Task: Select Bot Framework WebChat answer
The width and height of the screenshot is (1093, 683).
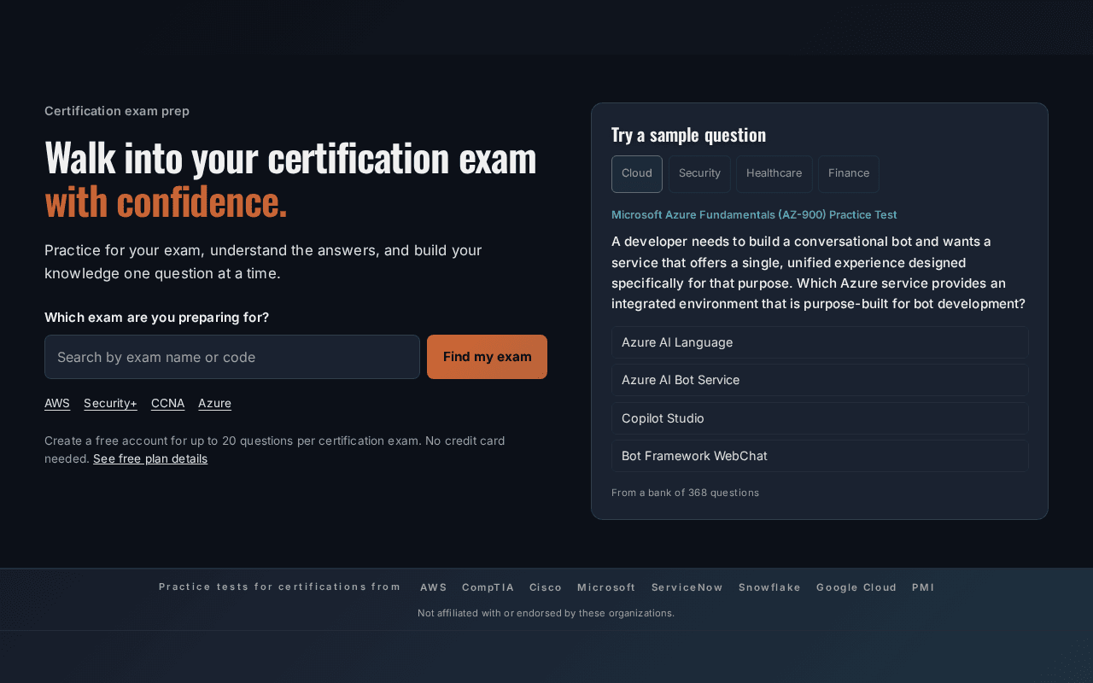Action: tap(820, 456)
